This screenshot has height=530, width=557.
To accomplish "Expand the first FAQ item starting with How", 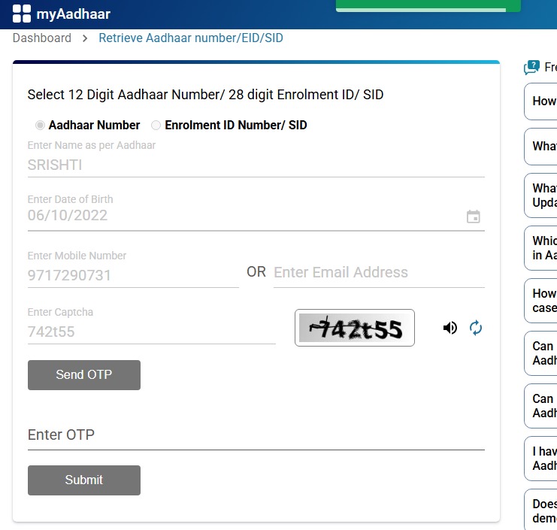I will [543, 101].
